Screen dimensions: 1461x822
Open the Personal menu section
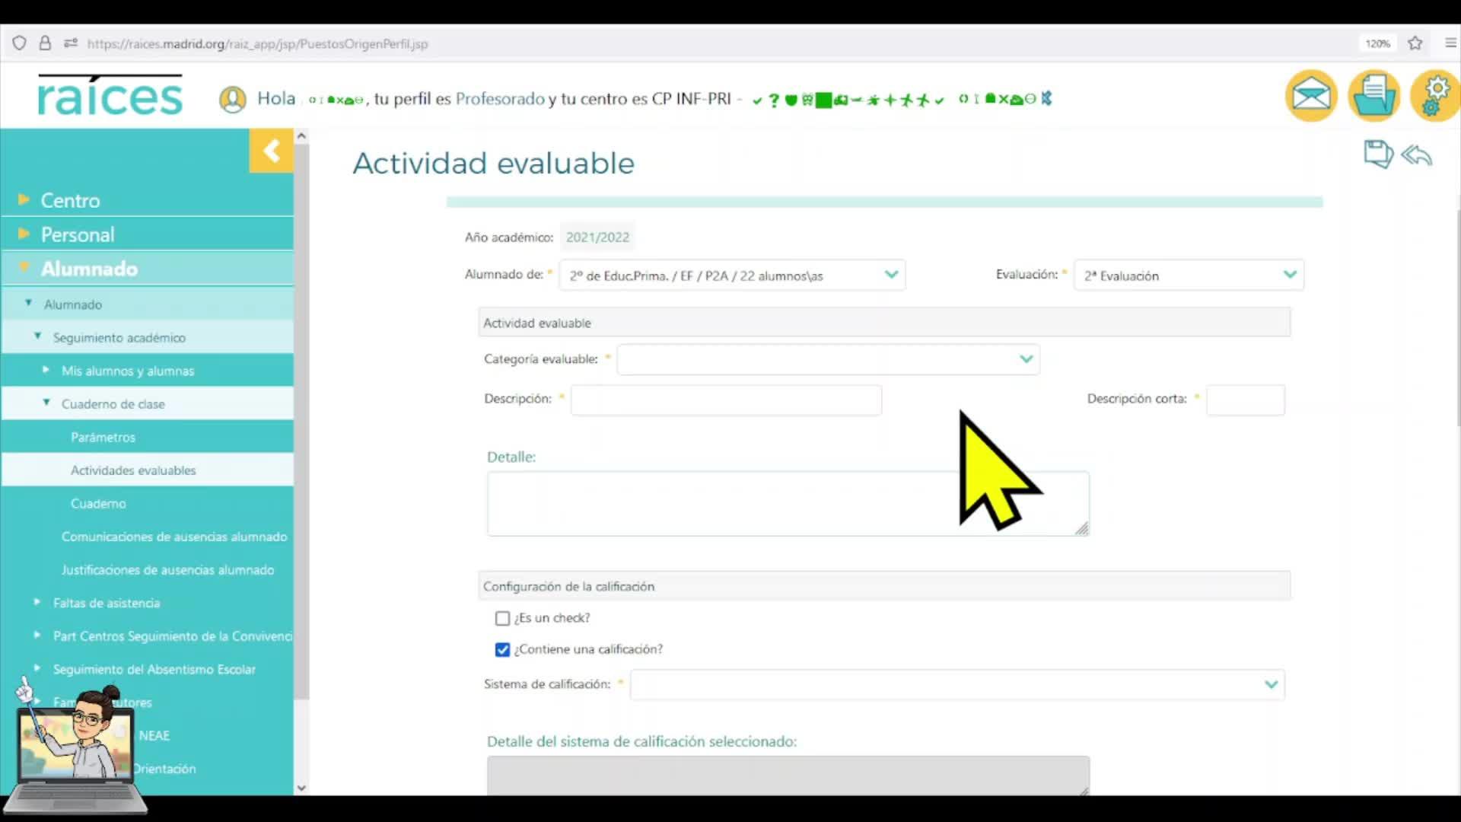pos(78,234)
